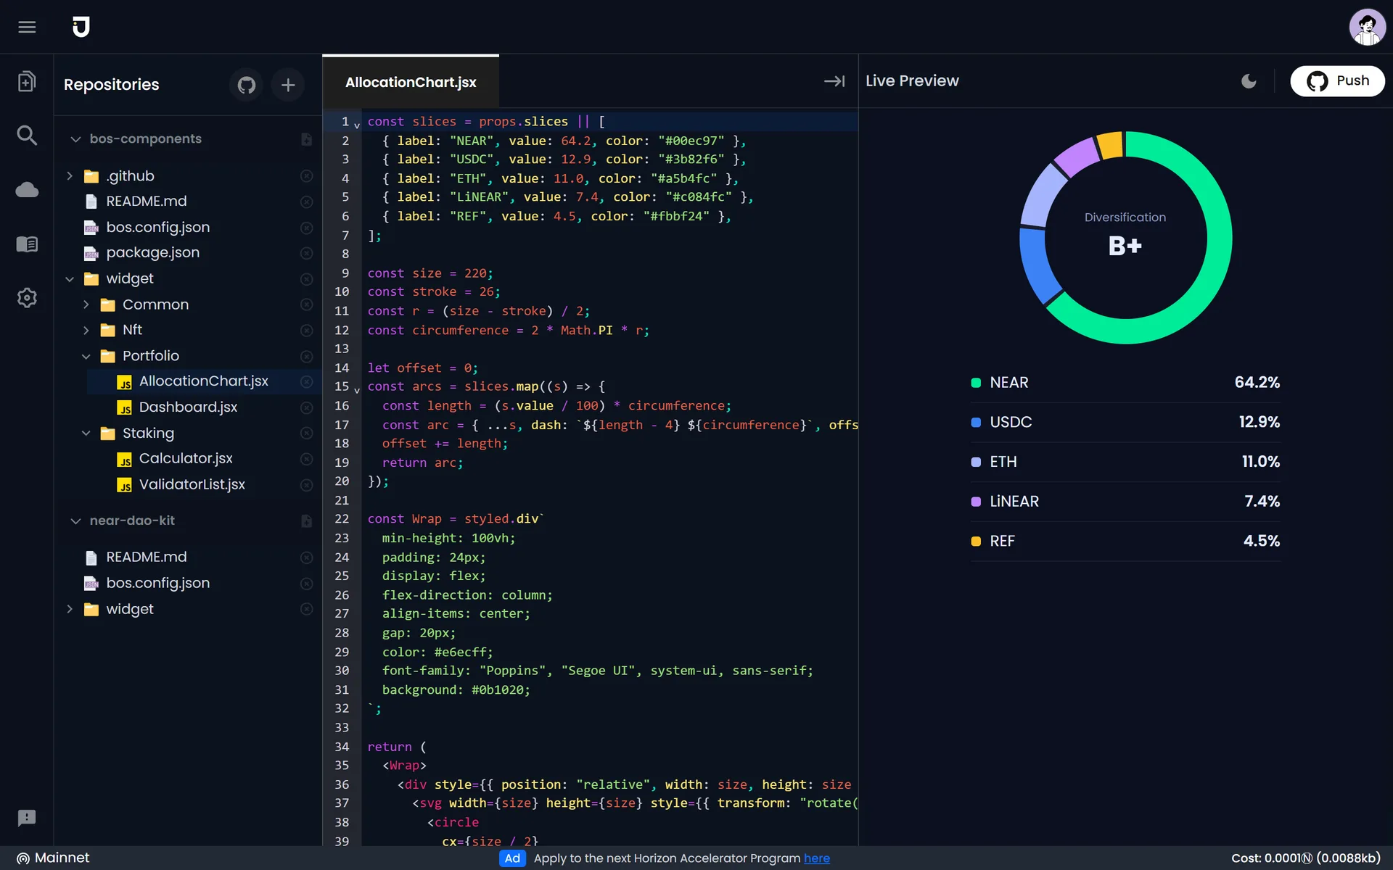The width and height of the screenshot is (1393, 870).
Task: Open the feedback message icon
Action: pyautogui.click(x=27, y=818)
